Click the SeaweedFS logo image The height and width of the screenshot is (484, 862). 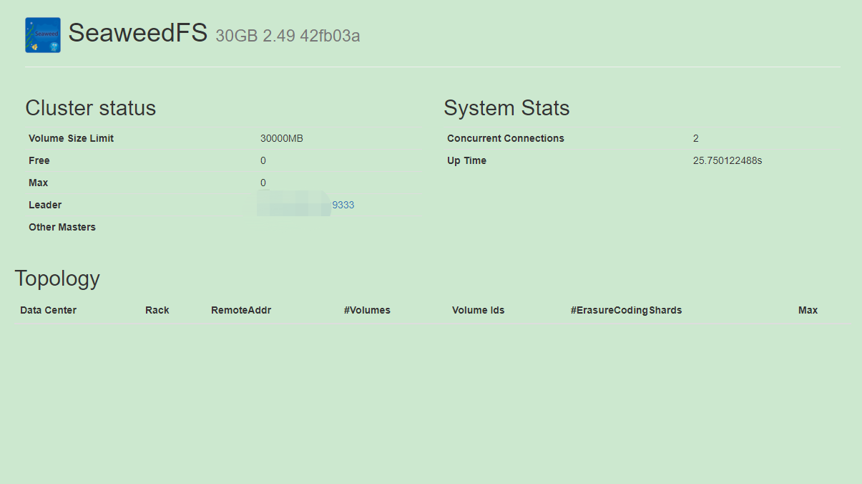coord(43,35)
